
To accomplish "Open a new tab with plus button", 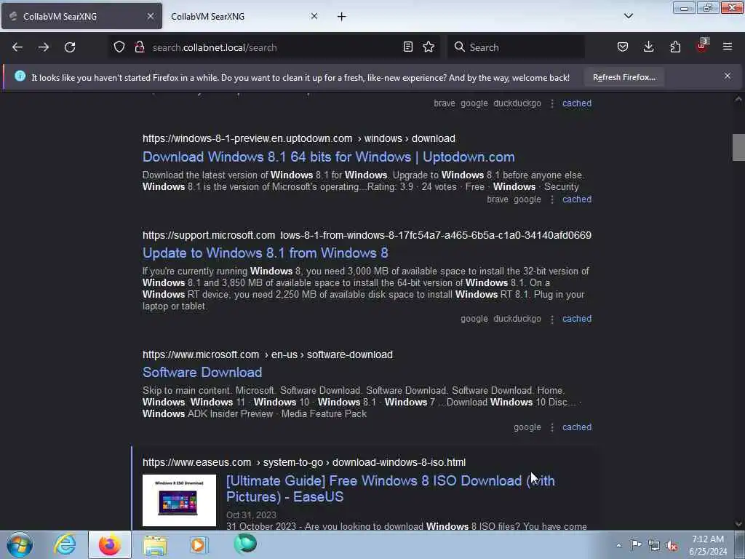I will pyautogui.click(x=342, y=17).
